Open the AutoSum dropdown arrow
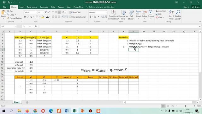Image resolution: width=202 pixels, height=114 pixels. 168,11
